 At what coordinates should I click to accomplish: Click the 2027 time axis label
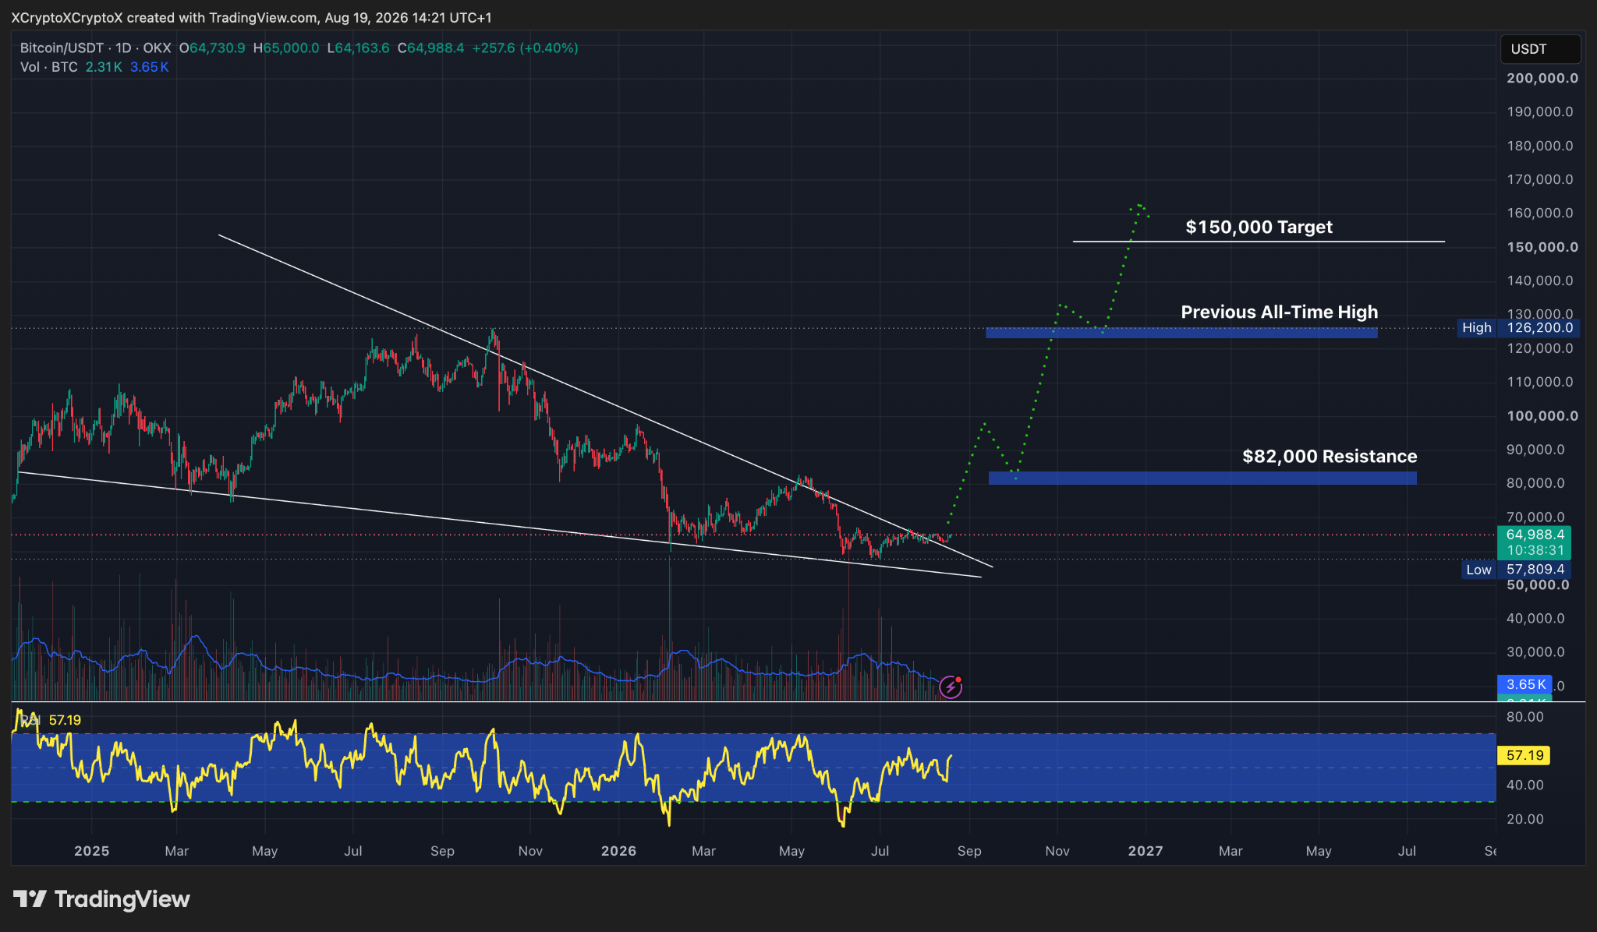(x=1146, y=851)
